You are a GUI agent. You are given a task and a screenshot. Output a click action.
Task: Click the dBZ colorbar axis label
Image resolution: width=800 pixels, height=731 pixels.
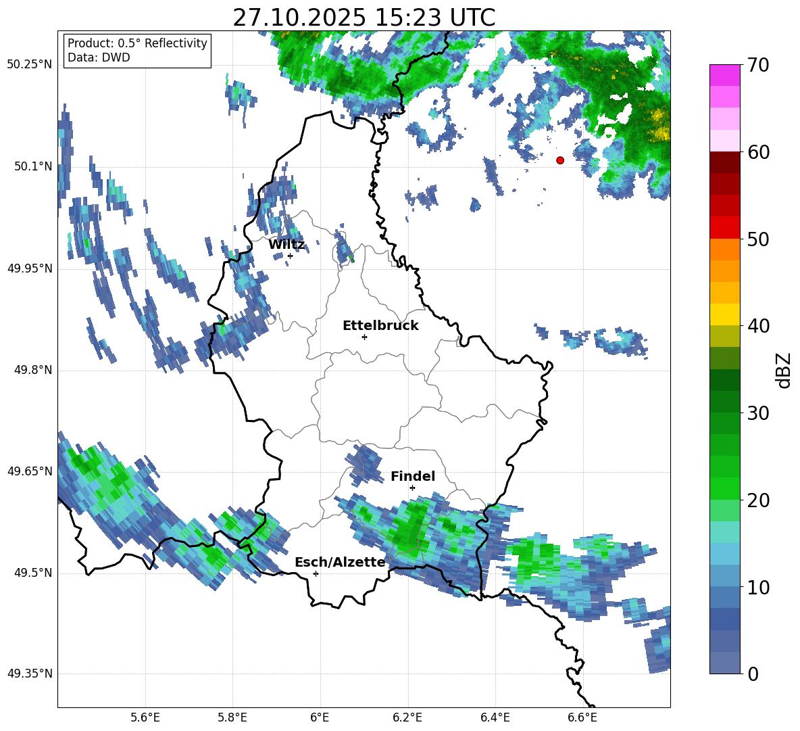(x=784, y=370)
